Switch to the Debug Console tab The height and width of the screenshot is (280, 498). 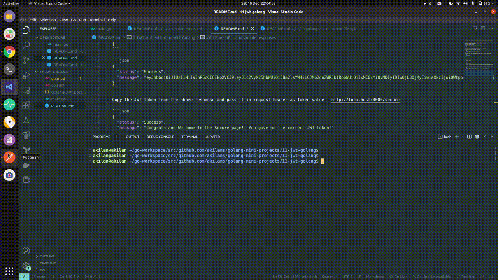pyautogui.click(x=160, y=136)
